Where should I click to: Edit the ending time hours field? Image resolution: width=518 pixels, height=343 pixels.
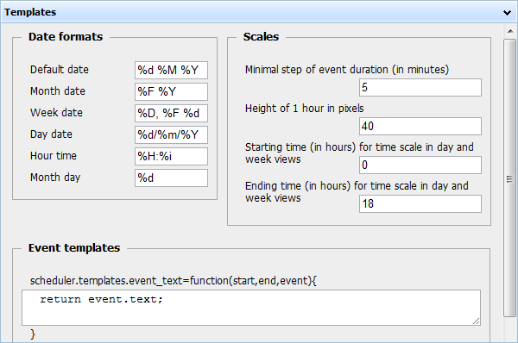(x=420, y=204)
